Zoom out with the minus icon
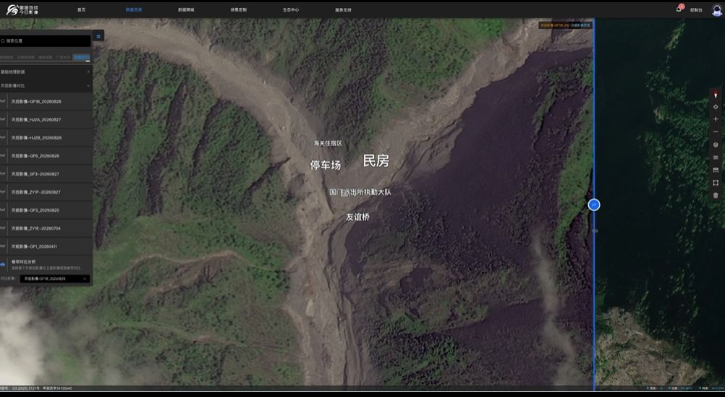The width and height of the screenshot is (725, 397). click(x=716, y=132)
